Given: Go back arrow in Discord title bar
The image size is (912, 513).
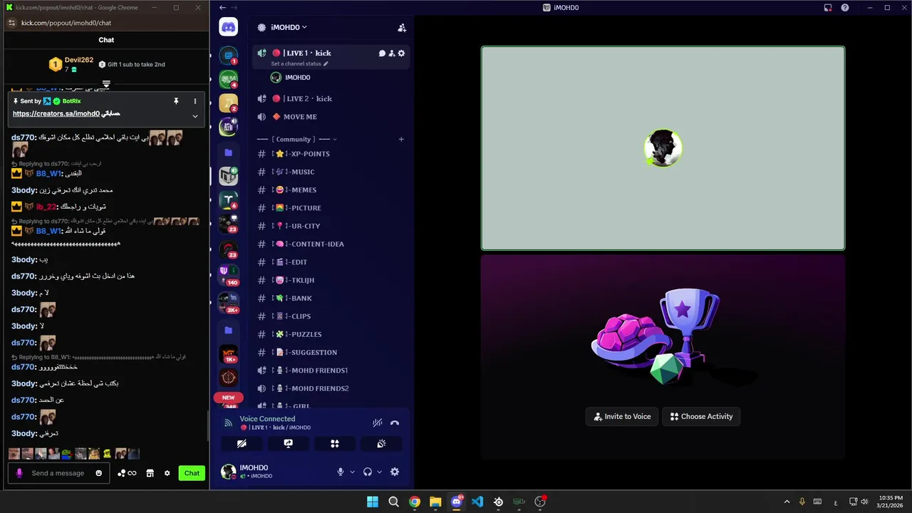Looking at the screenshot, I should tap(222, 8).
